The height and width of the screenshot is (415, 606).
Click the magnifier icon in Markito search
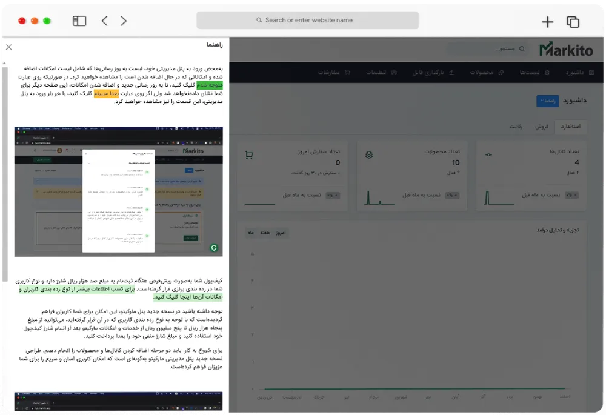click(522, 49)
